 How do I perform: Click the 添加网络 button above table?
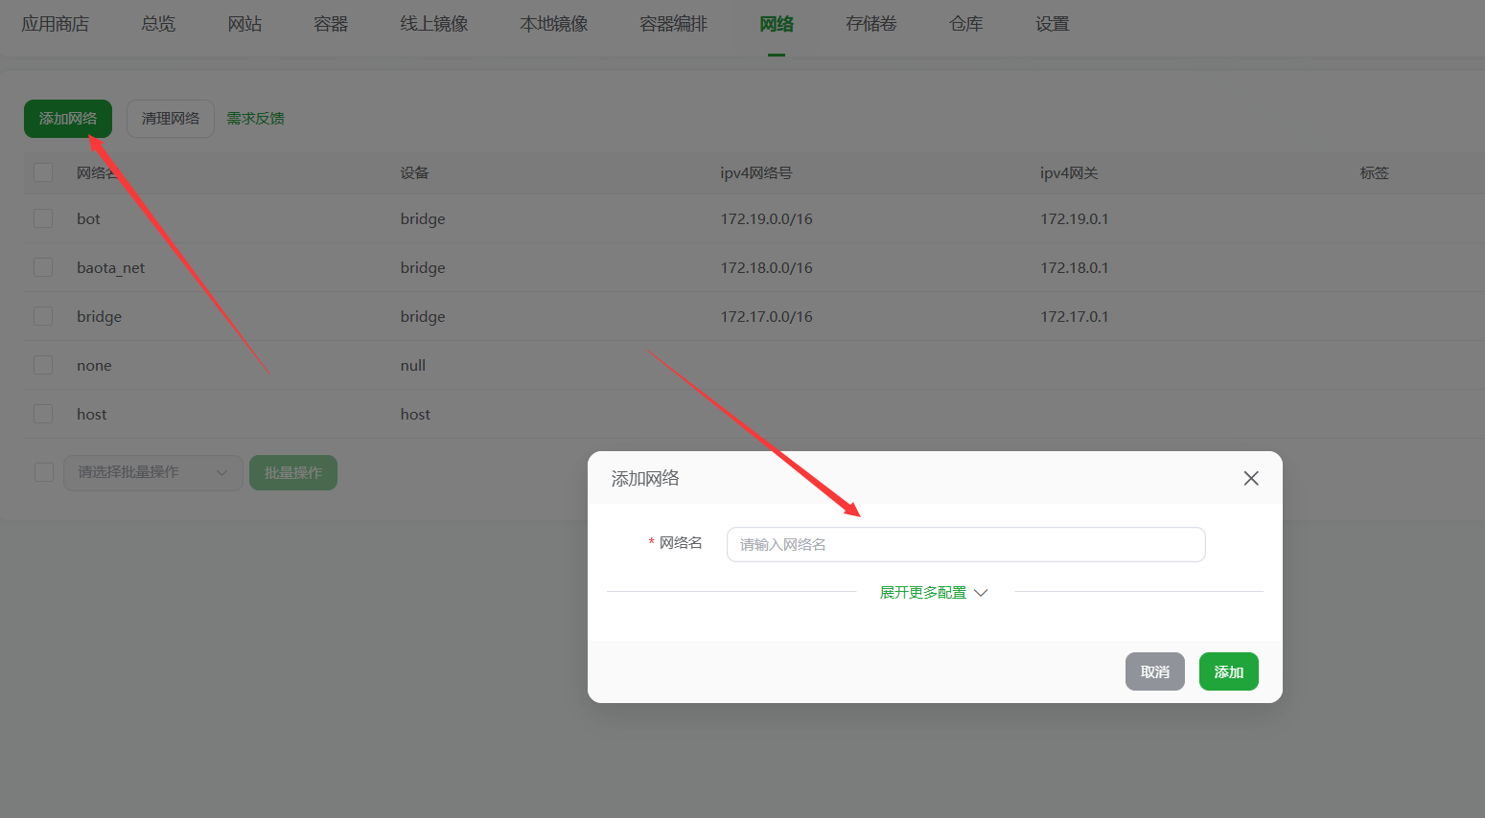(x=67, y=119)
